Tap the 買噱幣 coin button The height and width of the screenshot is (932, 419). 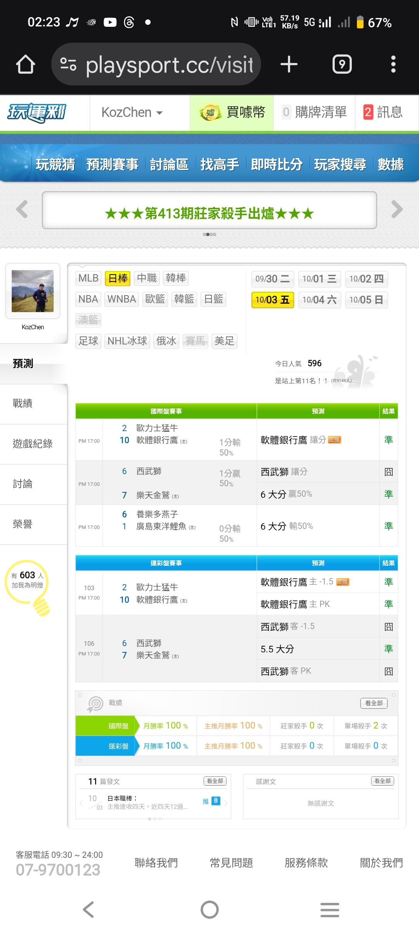[232, 113]
